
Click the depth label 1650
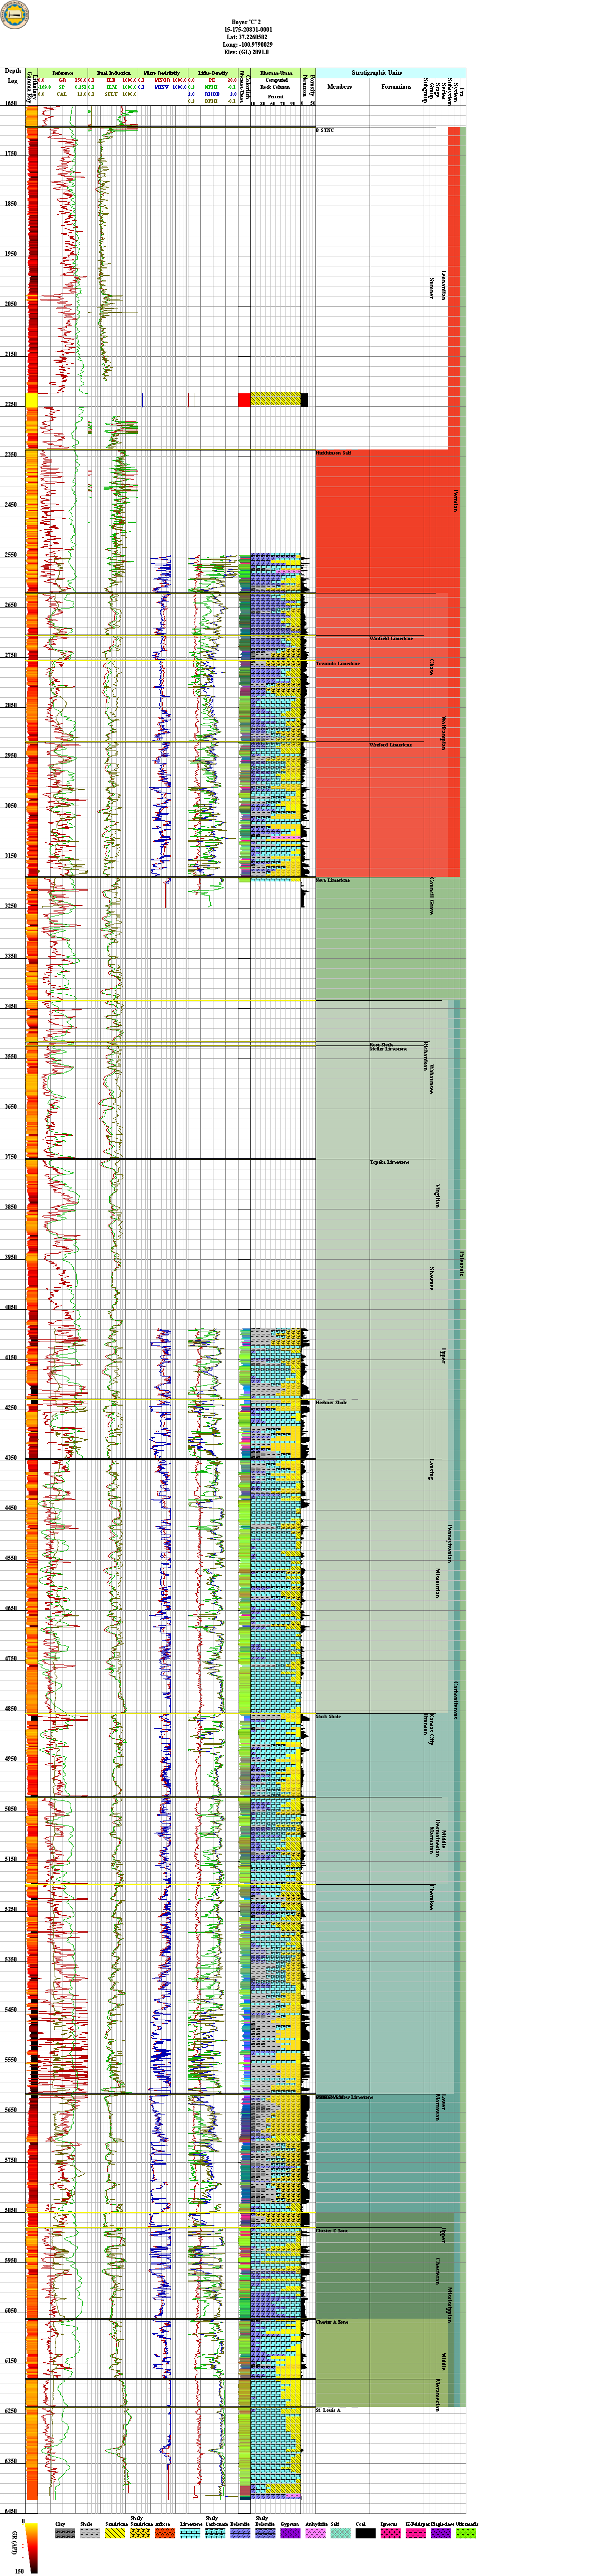[11, 103]
